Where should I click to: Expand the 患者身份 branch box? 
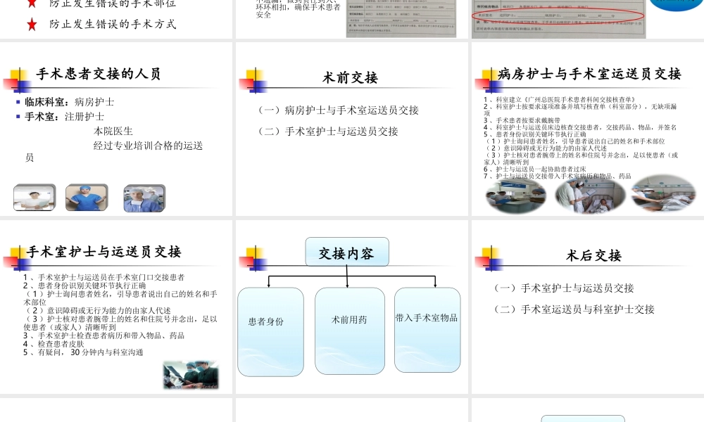click(x=270, y=330)
